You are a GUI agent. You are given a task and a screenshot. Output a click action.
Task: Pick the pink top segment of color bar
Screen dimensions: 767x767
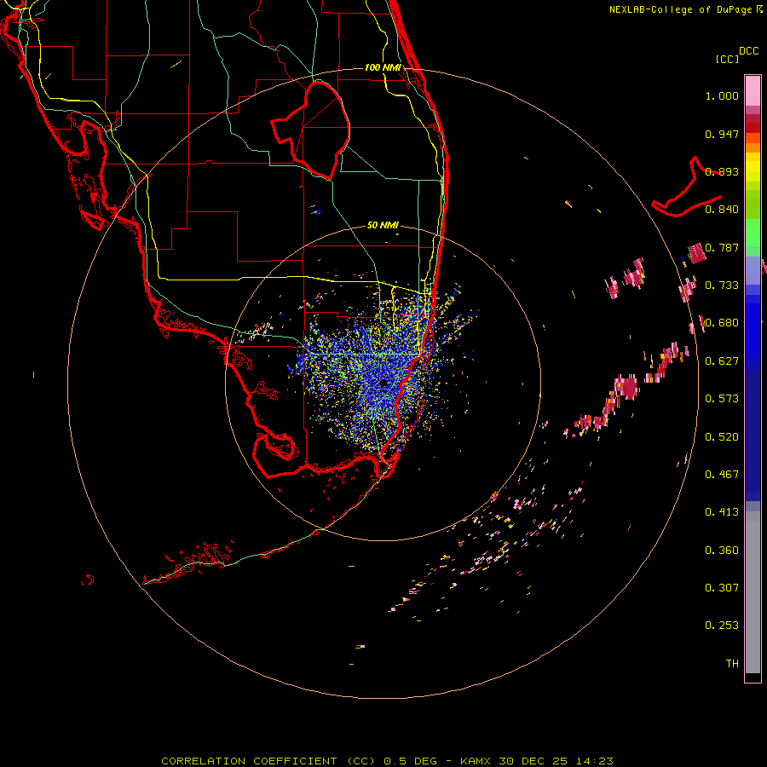tap(753, 91)
